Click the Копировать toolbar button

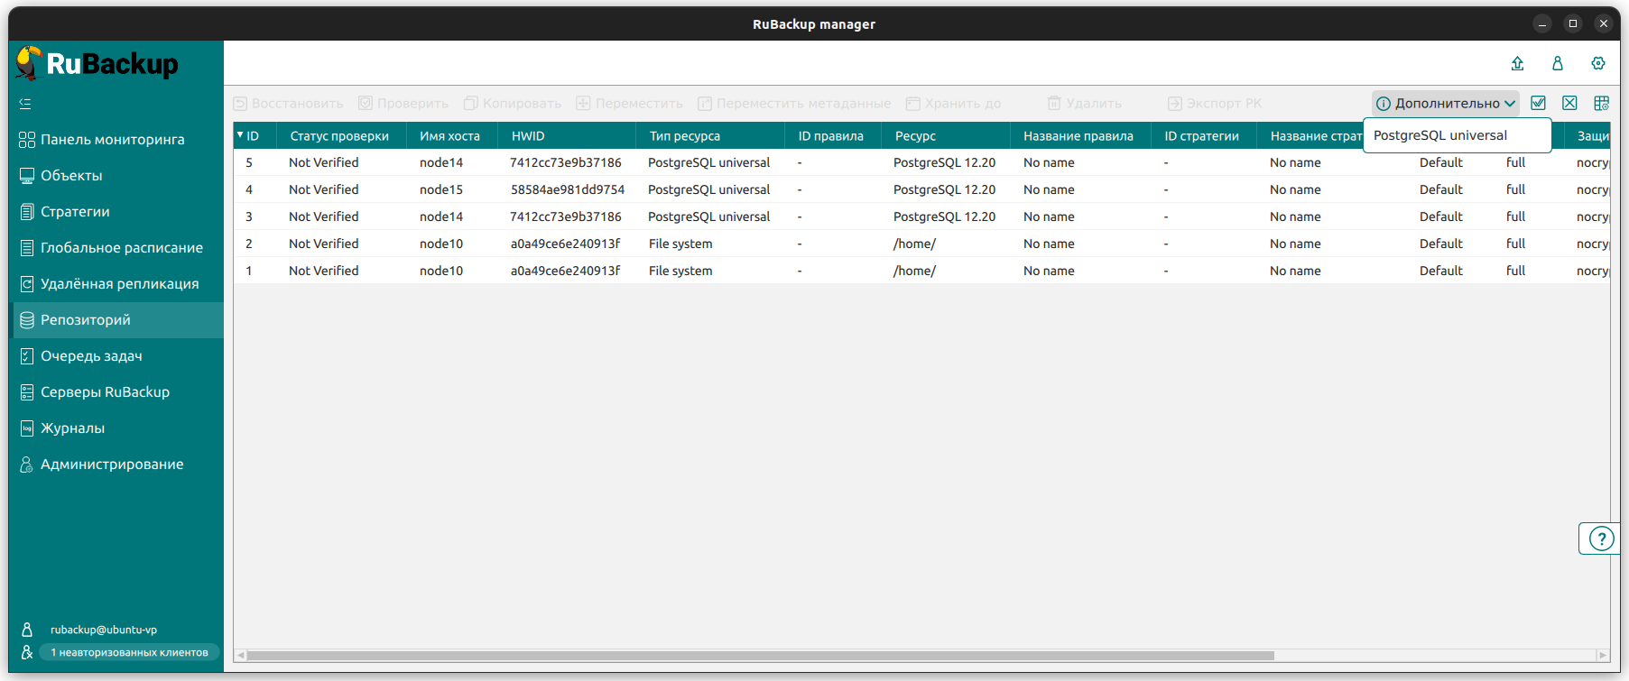coord(513,104)
